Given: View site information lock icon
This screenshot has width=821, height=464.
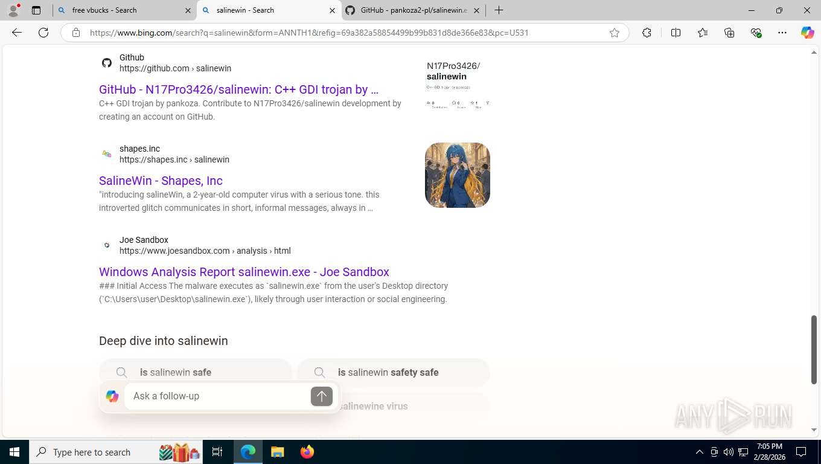Looking at the screenshot, I should [76, 33].
